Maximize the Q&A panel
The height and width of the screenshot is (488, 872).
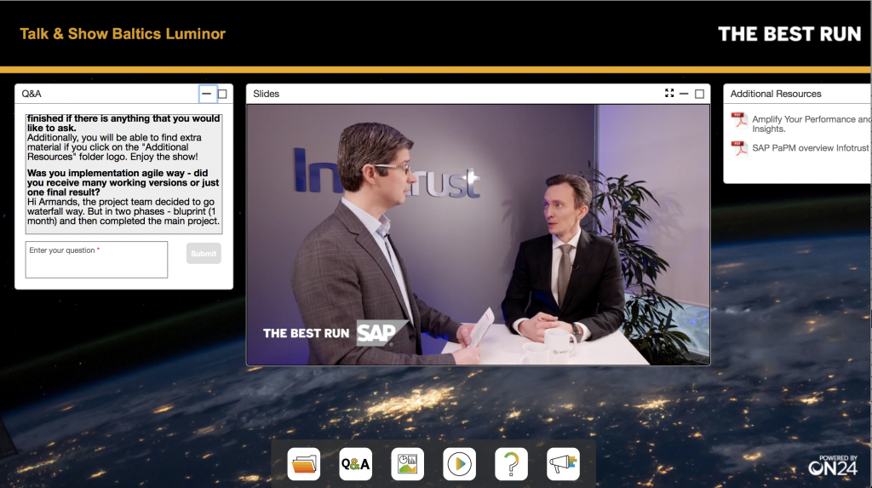[x=222, y=94]
